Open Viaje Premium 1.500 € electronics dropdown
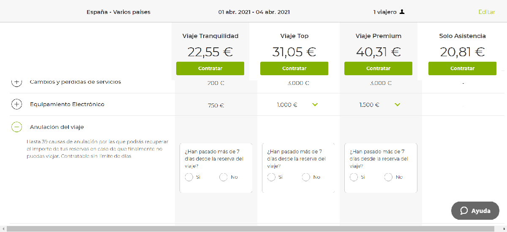 click(x=398, y=105)
